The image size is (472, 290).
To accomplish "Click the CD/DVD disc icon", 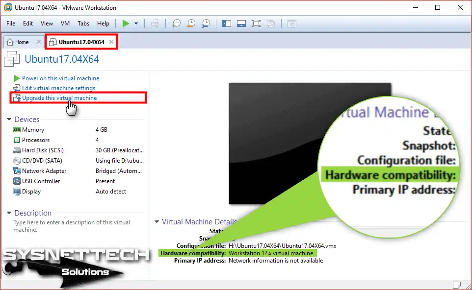I will pyautogui.click(x=17, y=161).
